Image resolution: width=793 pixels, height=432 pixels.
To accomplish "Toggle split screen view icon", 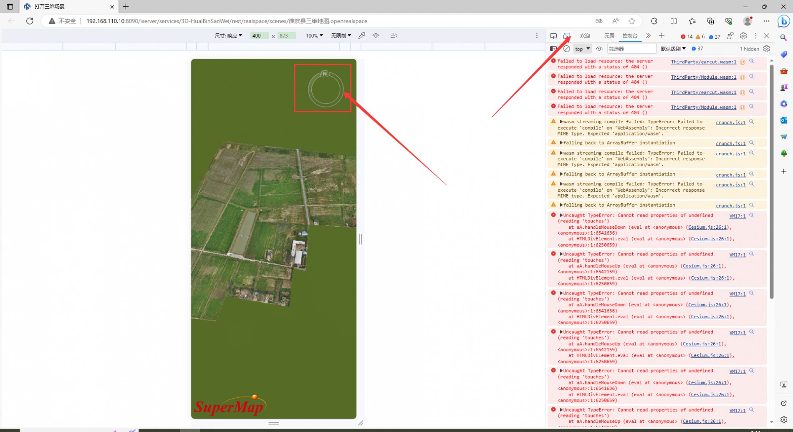I will click(674, 21).
